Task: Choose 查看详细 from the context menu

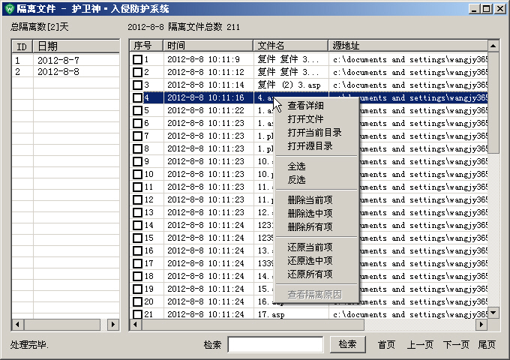Action: tap(305, 106)
